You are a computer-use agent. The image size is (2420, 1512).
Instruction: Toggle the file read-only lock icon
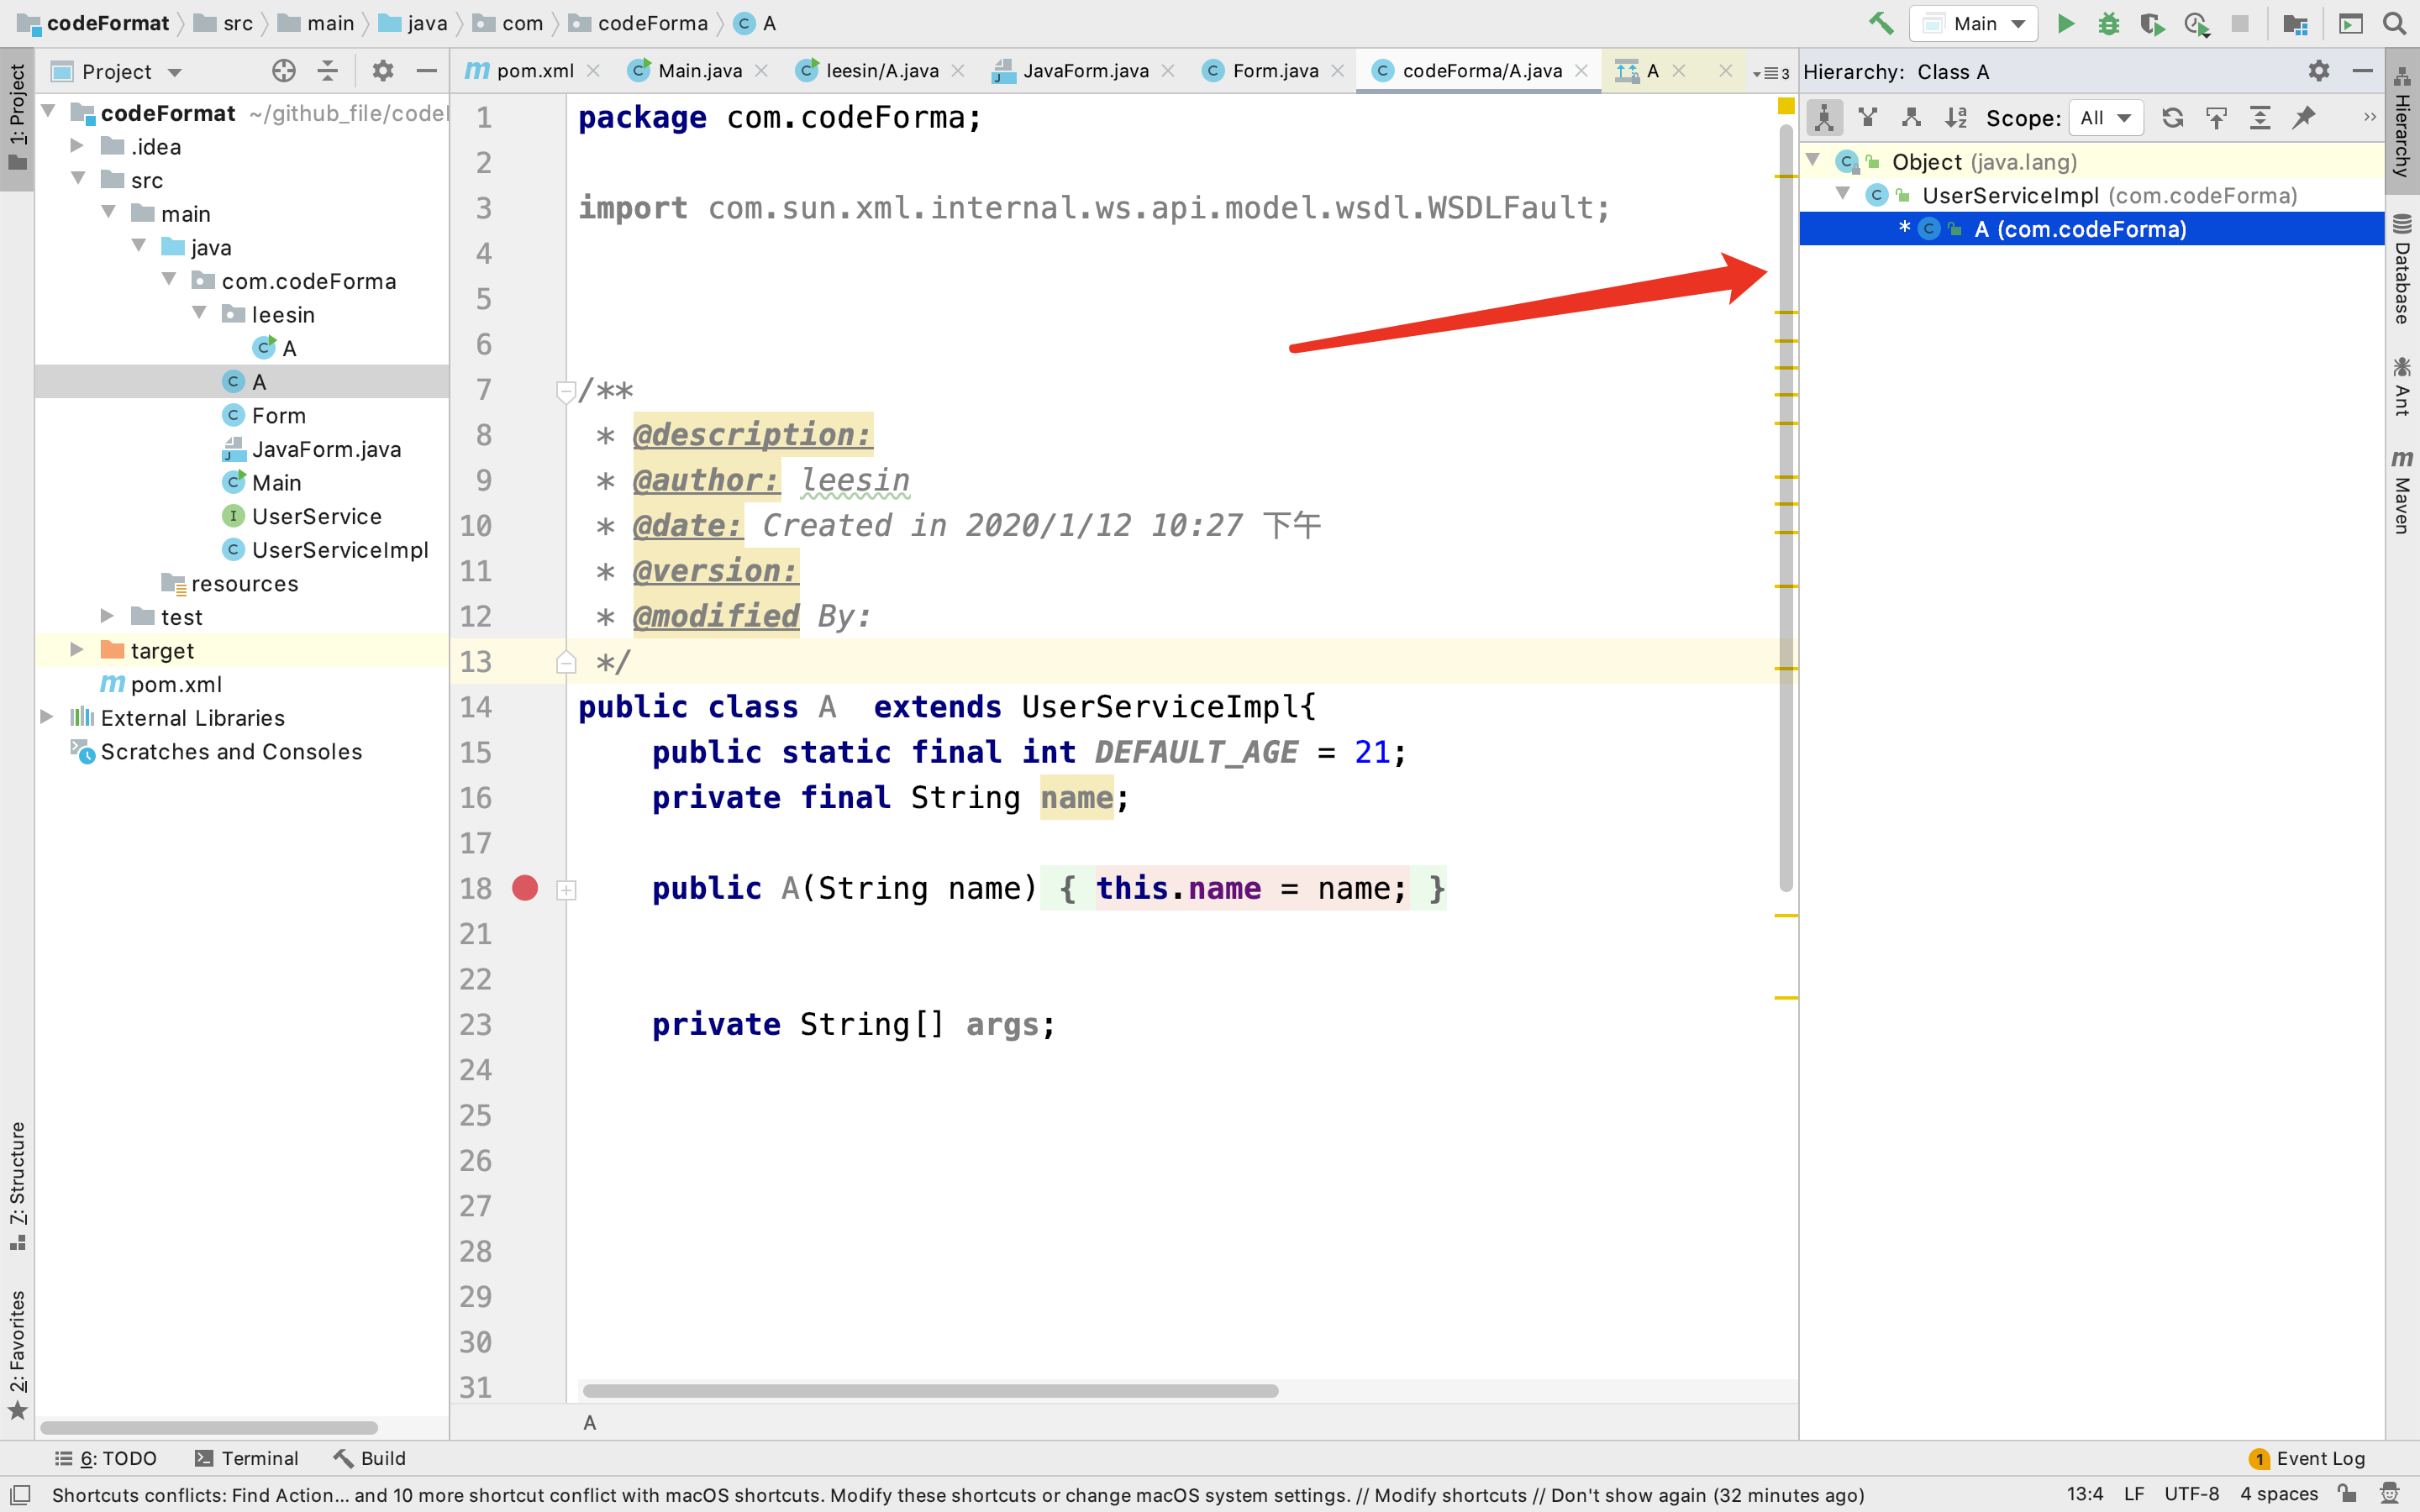coord(2347,1494)
